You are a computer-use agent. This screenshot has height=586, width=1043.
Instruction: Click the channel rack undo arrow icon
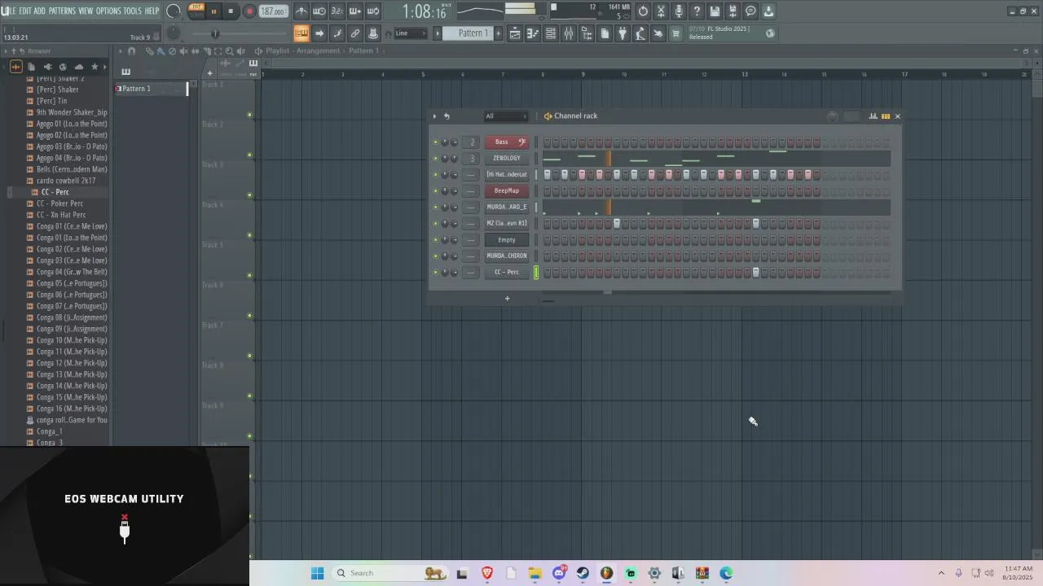[x=447, y=116]
